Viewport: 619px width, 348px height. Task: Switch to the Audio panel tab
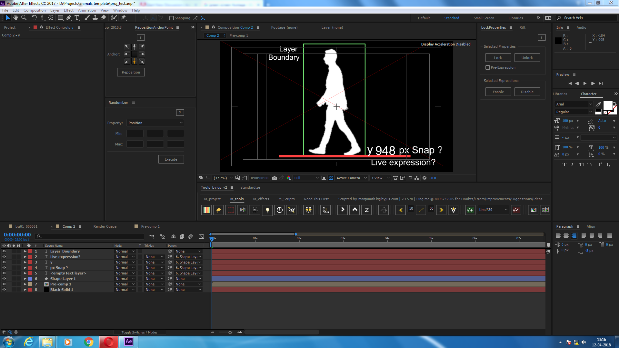pyautogui.click(x=581, y=27)
